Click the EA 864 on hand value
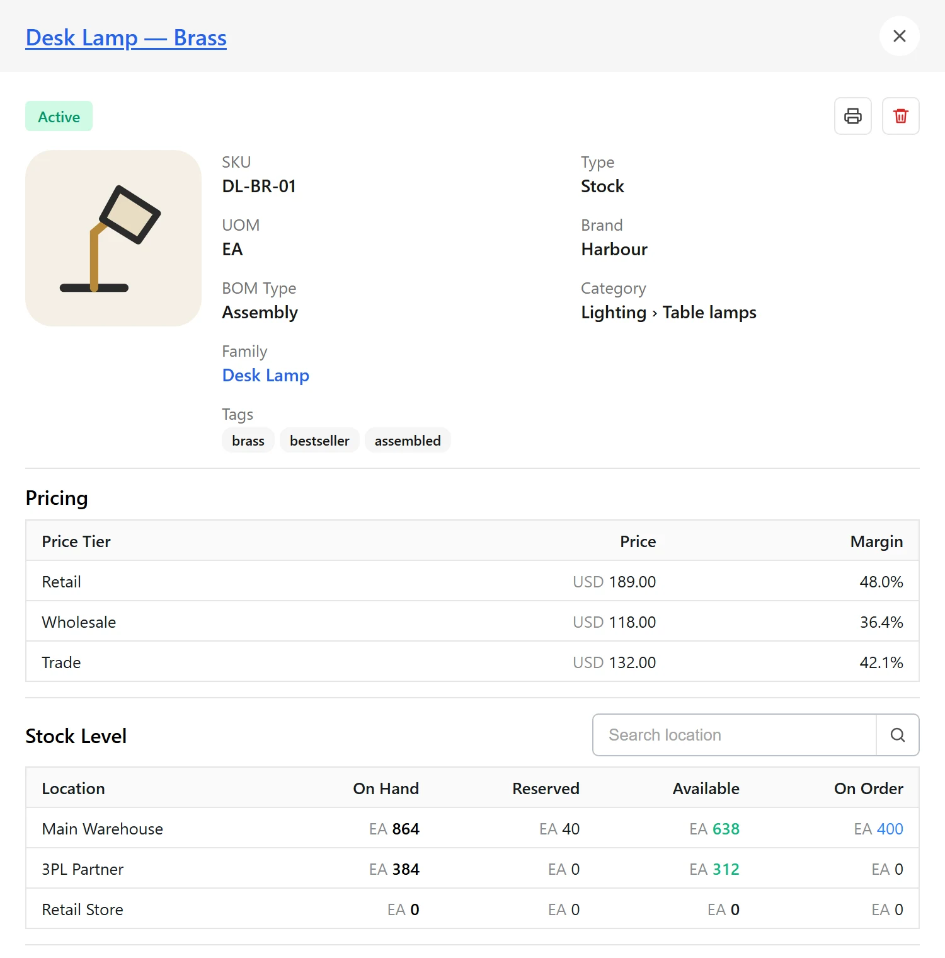 394,829
